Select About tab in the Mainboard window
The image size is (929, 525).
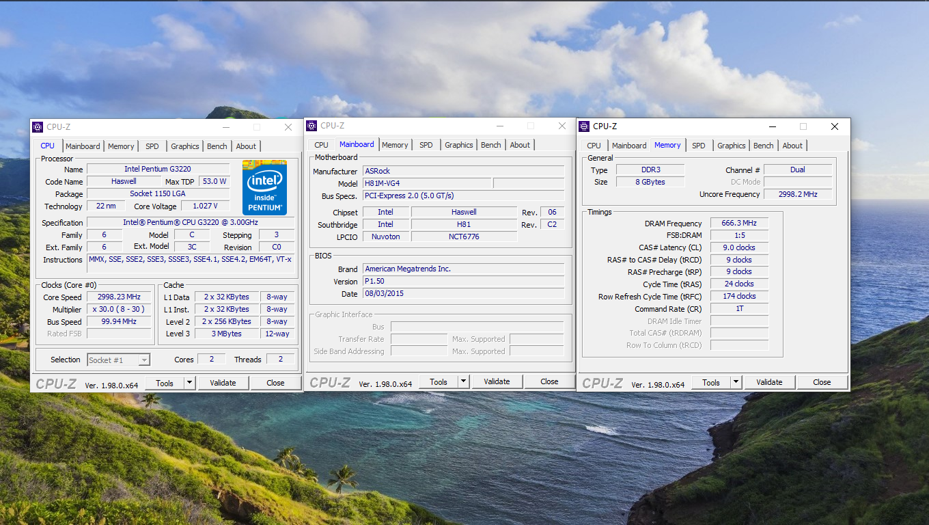pyautogui.click(x=520, y=145)
